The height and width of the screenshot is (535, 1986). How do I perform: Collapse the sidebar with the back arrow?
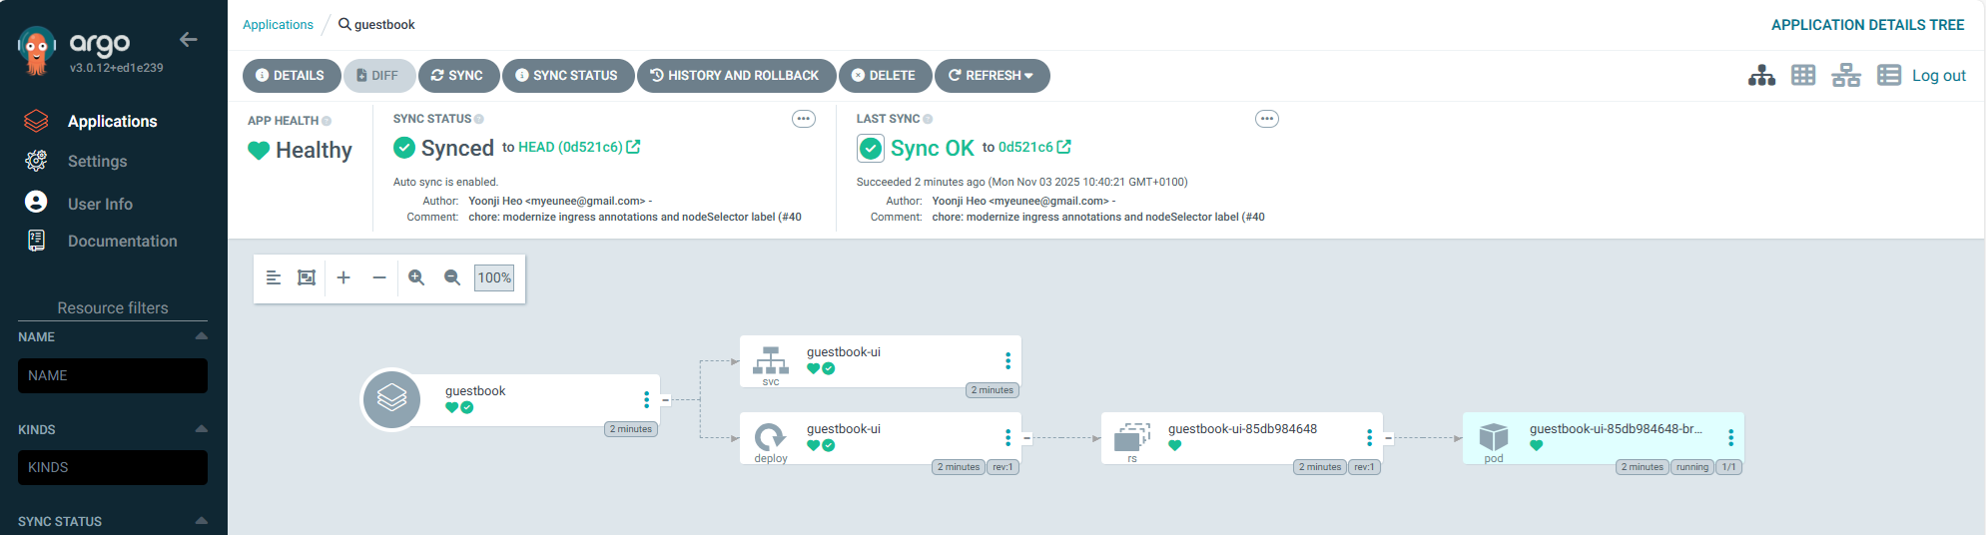188,40
